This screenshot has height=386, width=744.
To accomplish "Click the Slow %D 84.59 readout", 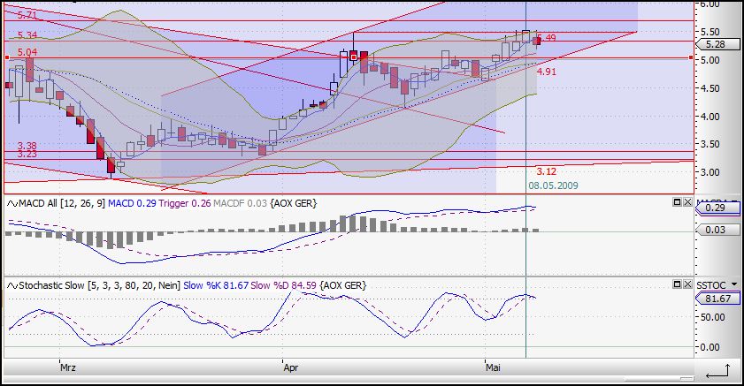I will pos(283,285).
